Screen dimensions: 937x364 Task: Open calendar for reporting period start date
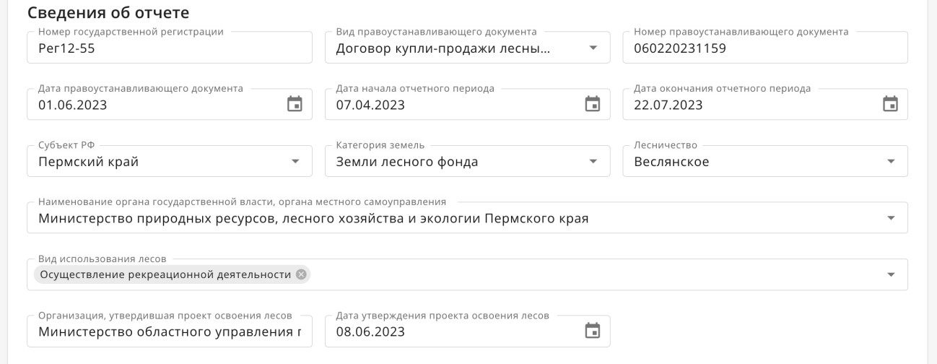point(593,104)
